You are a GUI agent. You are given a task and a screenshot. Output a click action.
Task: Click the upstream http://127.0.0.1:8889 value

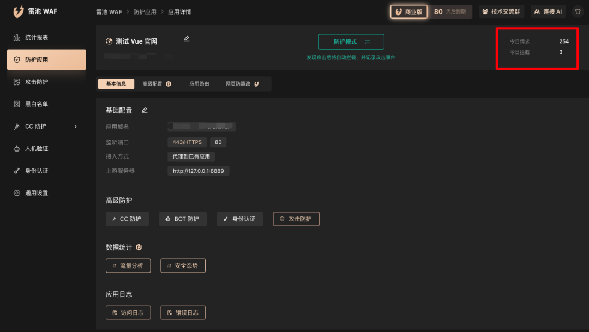(x=199, y=171)
